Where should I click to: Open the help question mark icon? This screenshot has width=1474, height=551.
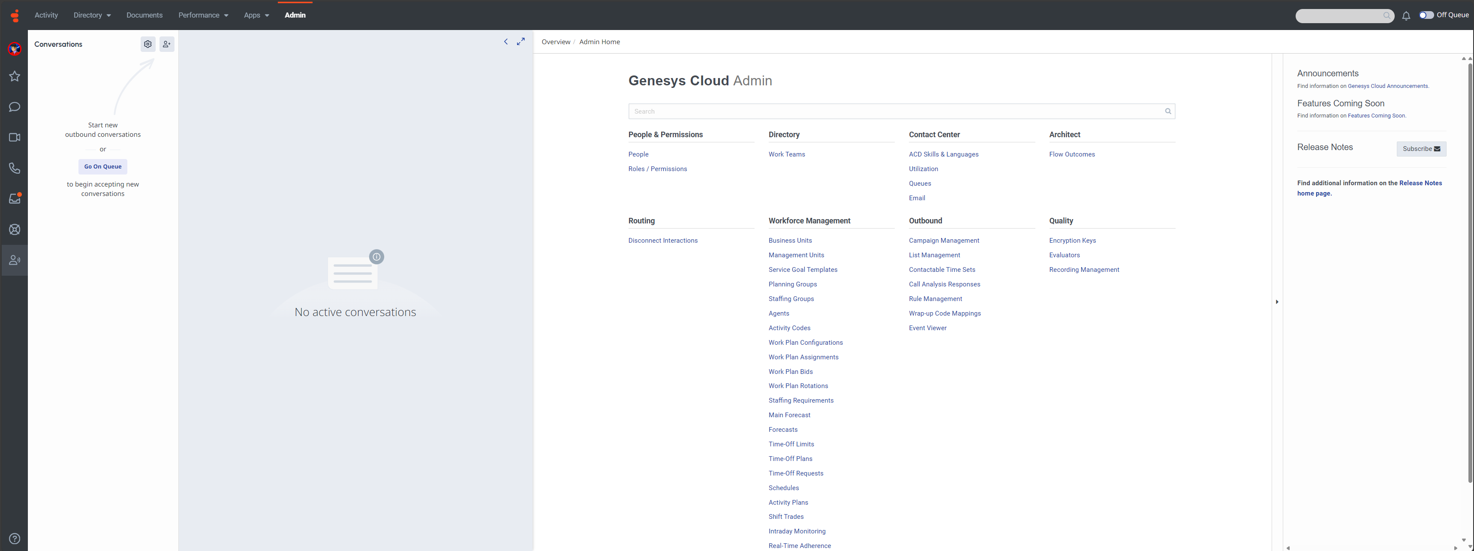pyautogui.click(x=14, y=539)
